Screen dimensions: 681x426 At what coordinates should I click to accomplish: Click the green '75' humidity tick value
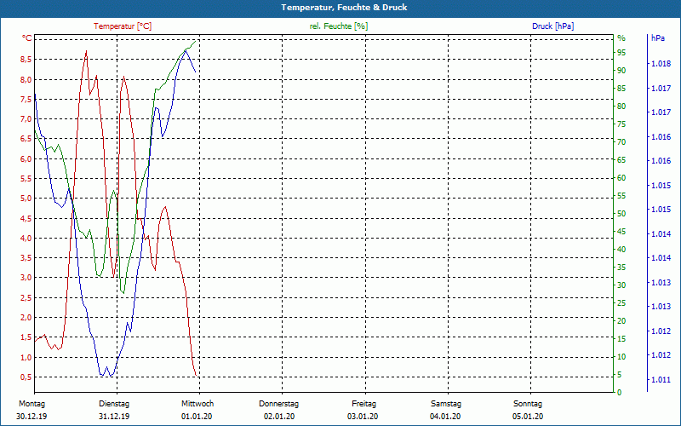621,124
